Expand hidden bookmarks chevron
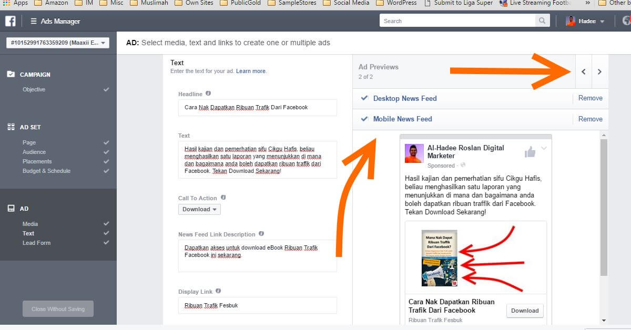Image resolution: width=631 pixels, height=330 pixels. (587, 3)
